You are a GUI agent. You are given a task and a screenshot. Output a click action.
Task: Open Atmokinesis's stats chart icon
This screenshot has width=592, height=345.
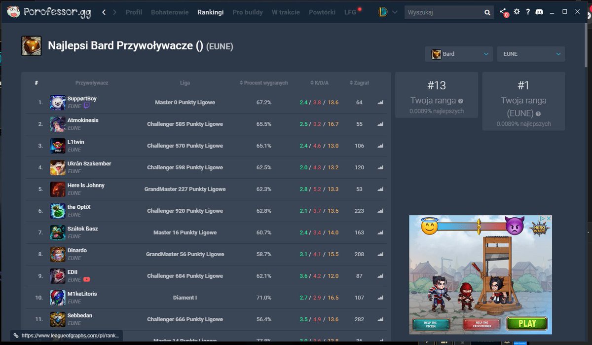pyautogui.click(x=380, y=124)
